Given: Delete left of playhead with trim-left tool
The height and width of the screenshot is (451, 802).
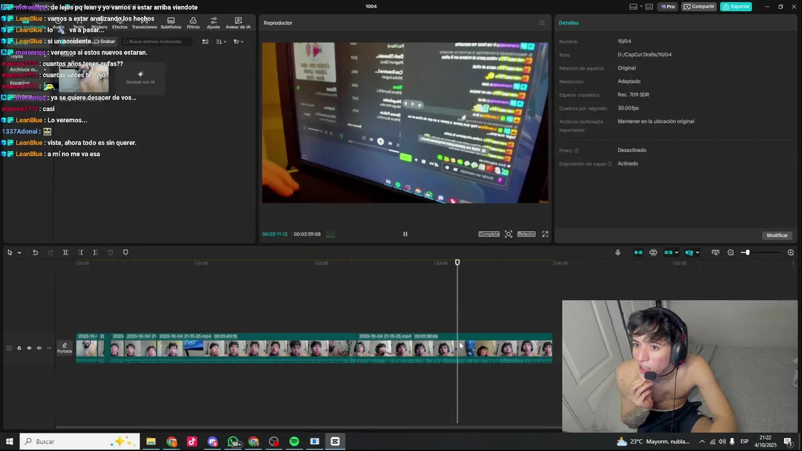Looking at the screenshot, I should click(x=80, y=252).
